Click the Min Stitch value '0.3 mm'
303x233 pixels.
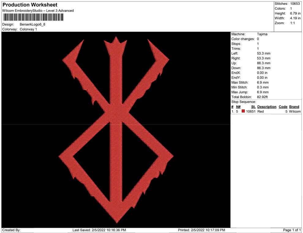pyautogui.click(x=263, y=87)
